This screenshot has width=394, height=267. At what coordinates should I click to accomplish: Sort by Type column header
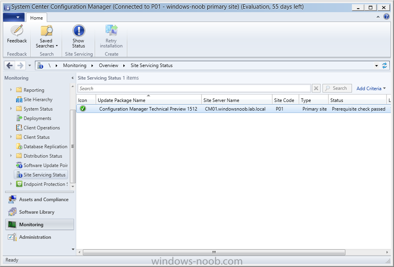coord(313,100)
